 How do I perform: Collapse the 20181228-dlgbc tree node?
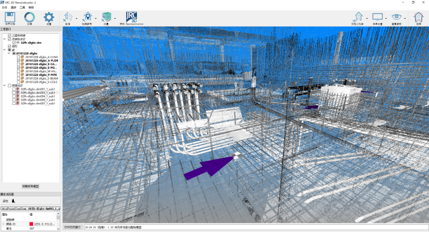(9, 53)
